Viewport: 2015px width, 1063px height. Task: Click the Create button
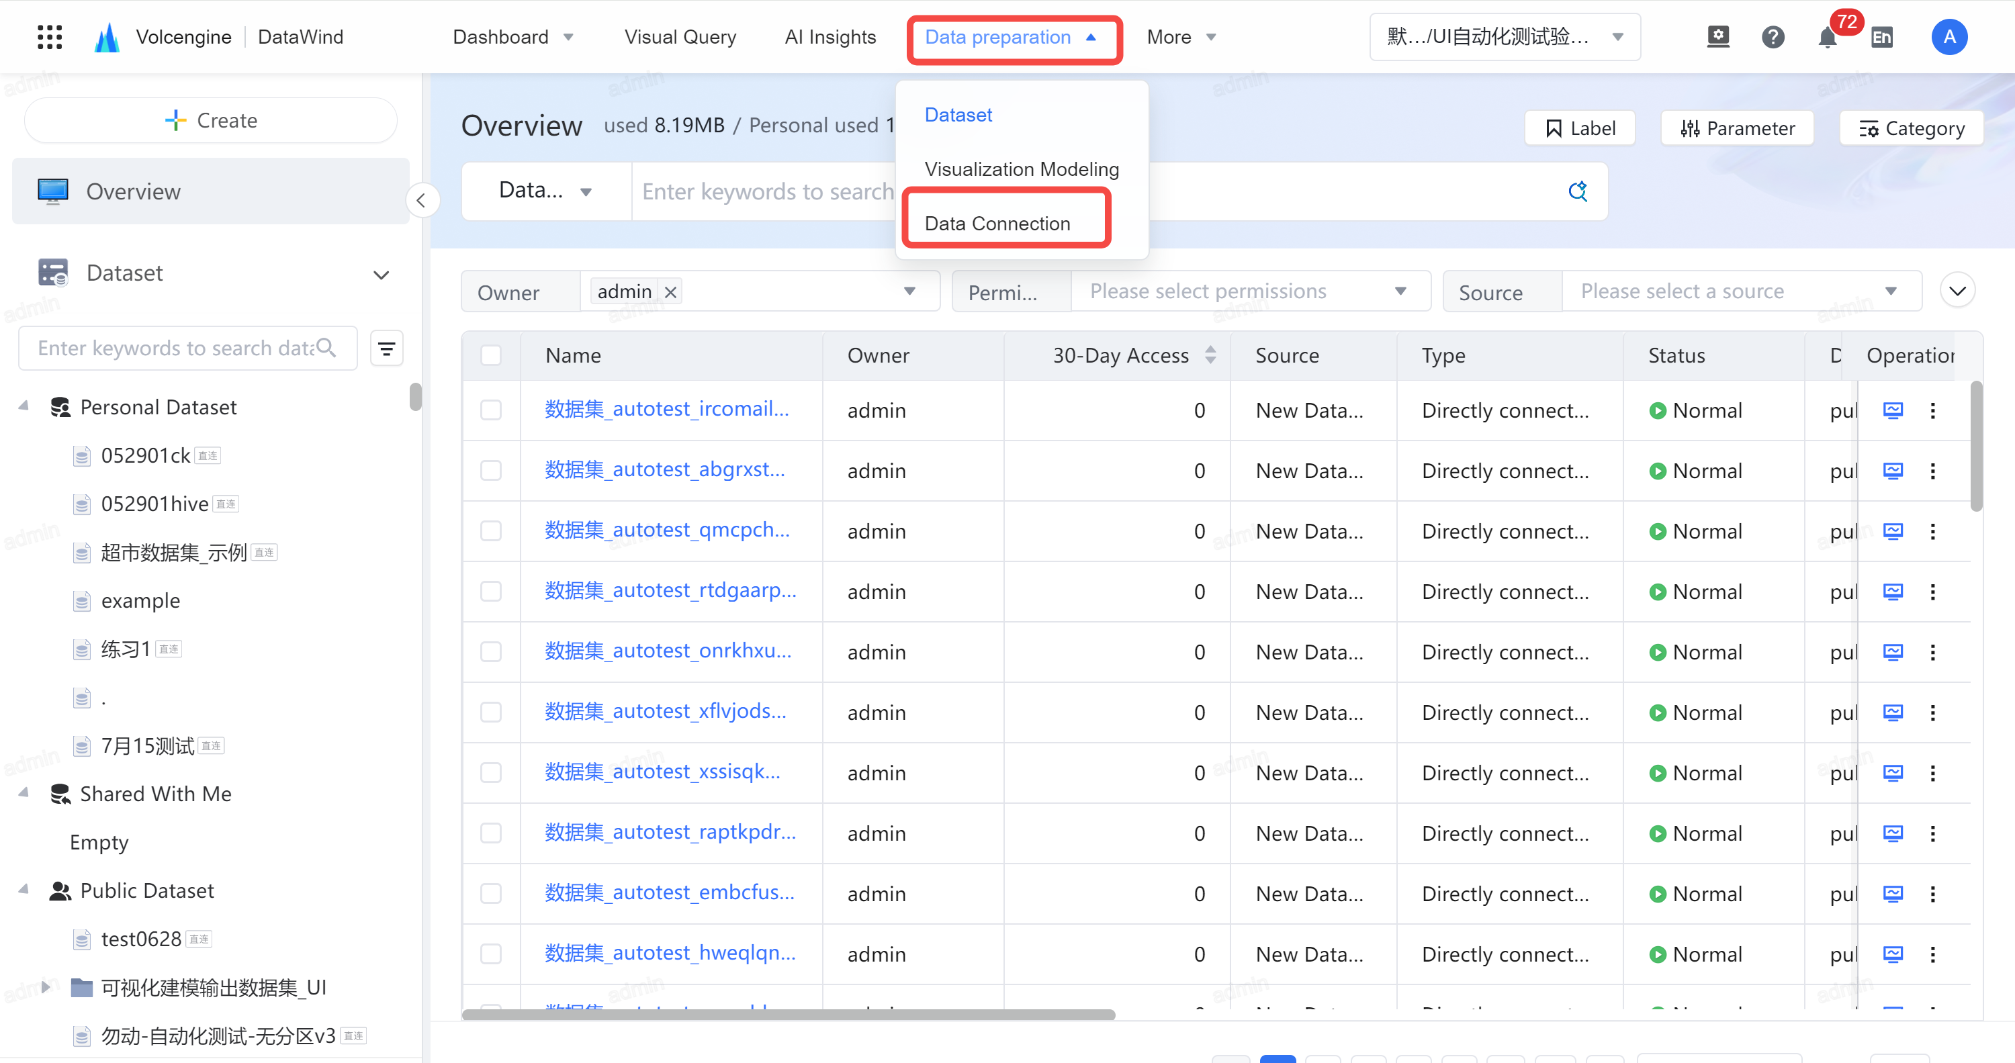210,120
